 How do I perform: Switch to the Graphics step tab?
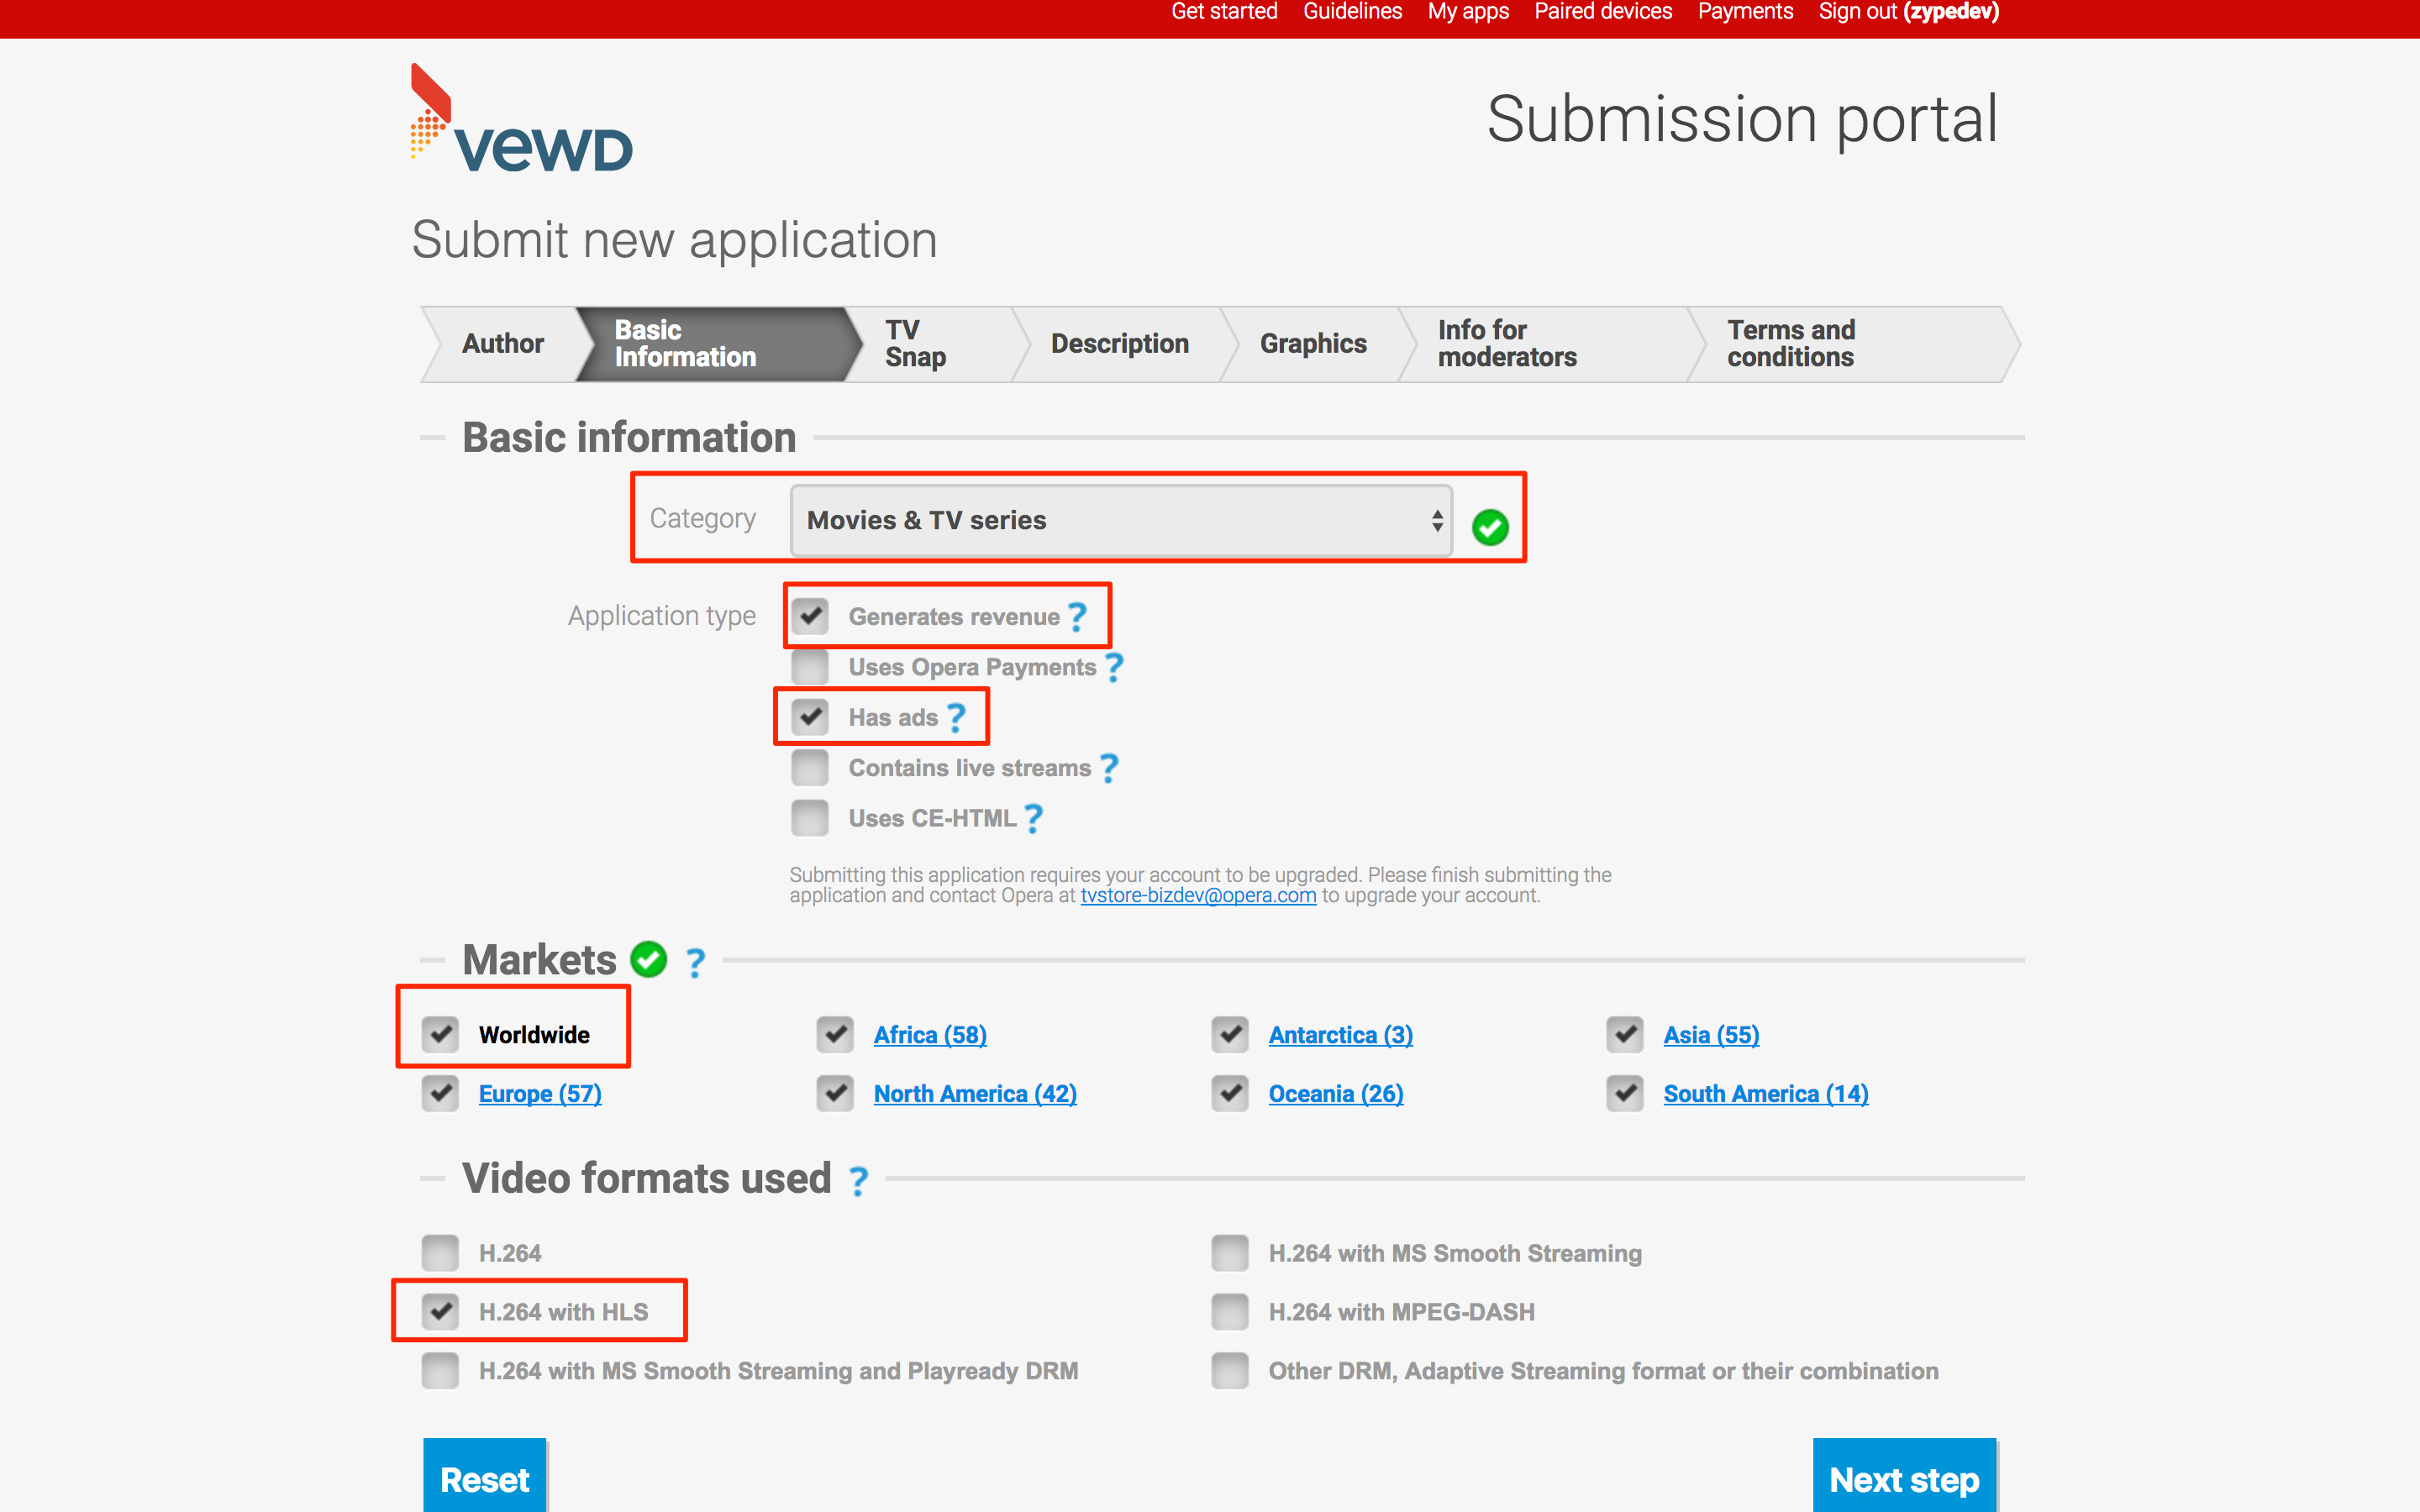(1313, 344)
